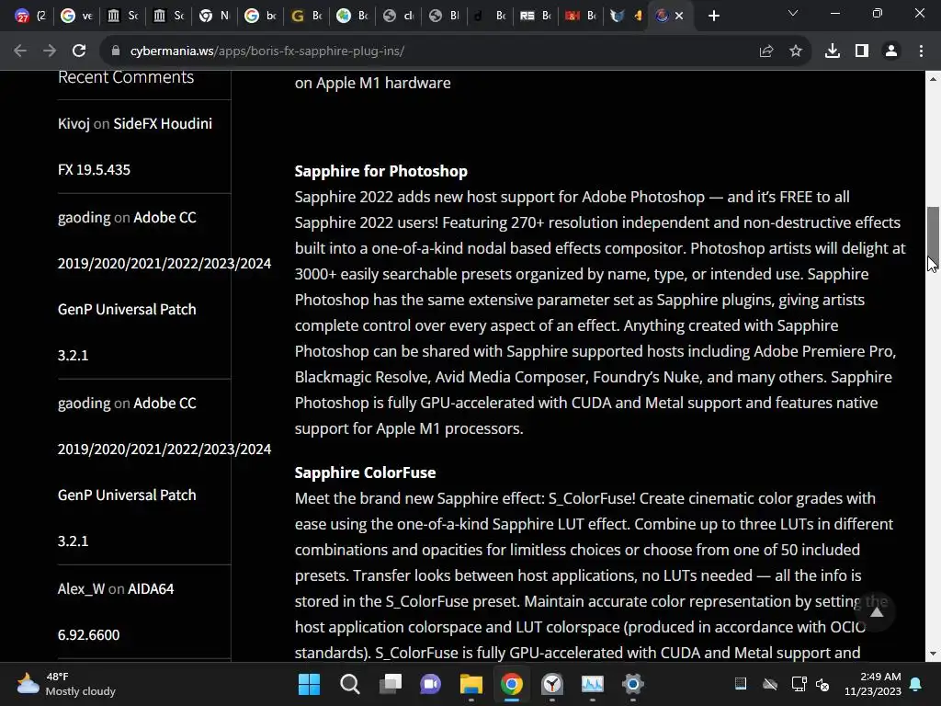Open first gaoding Adobe CC GenP link
Screen dimensions: 941x706
[x=164, y=287]
